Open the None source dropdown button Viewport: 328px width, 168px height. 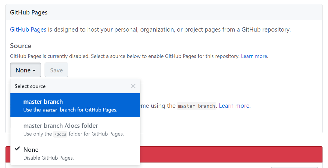(x=25, y=70)
